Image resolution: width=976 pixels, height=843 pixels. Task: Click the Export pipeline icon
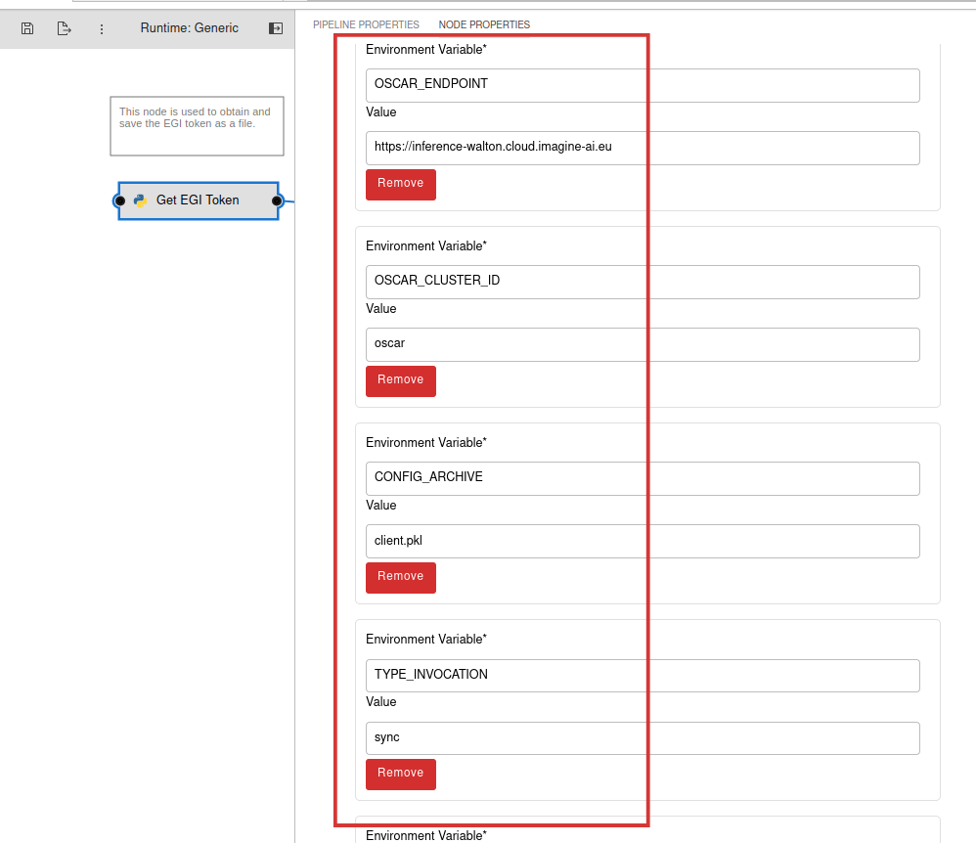click(65, 28)
